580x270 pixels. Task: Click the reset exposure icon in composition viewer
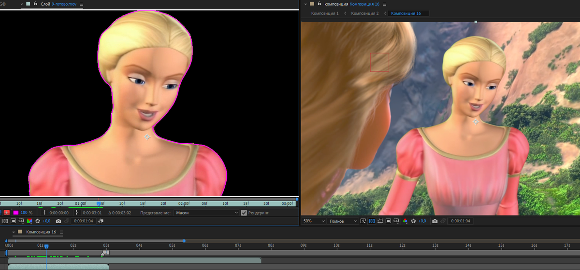tap(414, 221)
